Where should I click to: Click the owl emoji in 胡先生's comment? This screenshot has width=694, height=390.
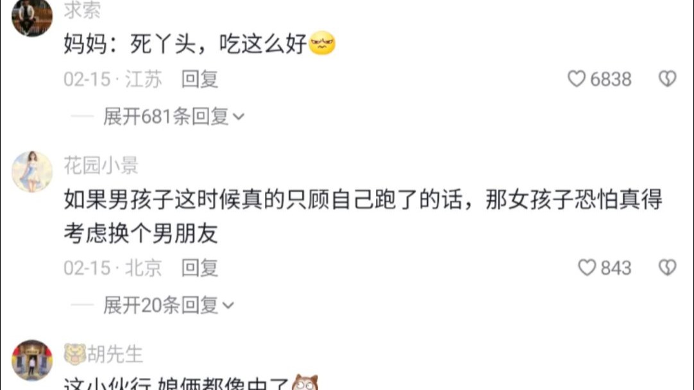tap(305, 383)
